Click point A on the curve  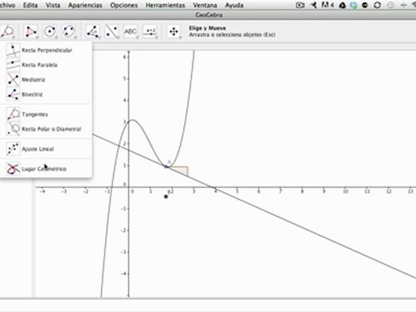[166, 166]
